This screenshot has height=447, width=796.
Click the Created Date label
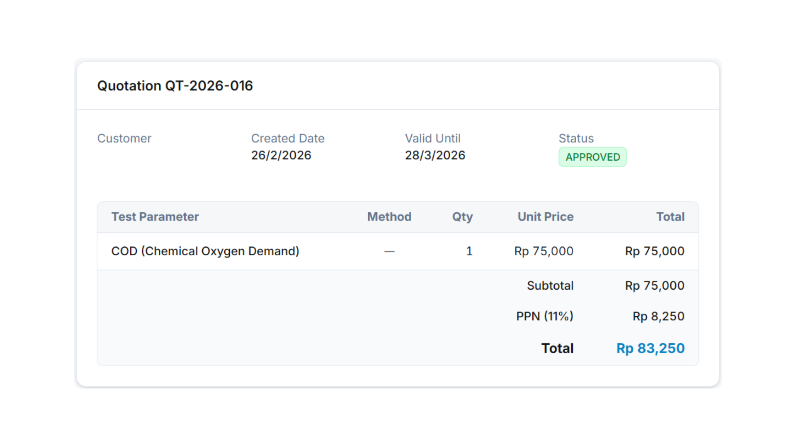tap(288, 138)
